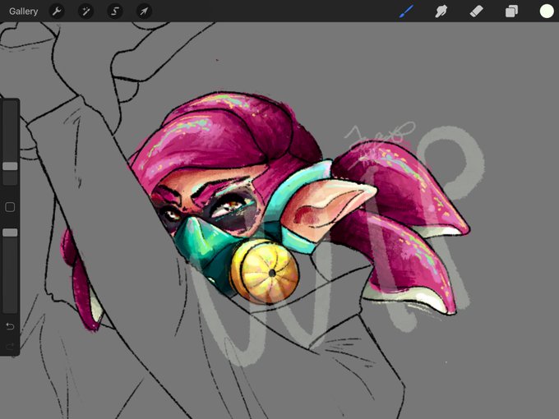Select the Brush tool

[407, 11]
